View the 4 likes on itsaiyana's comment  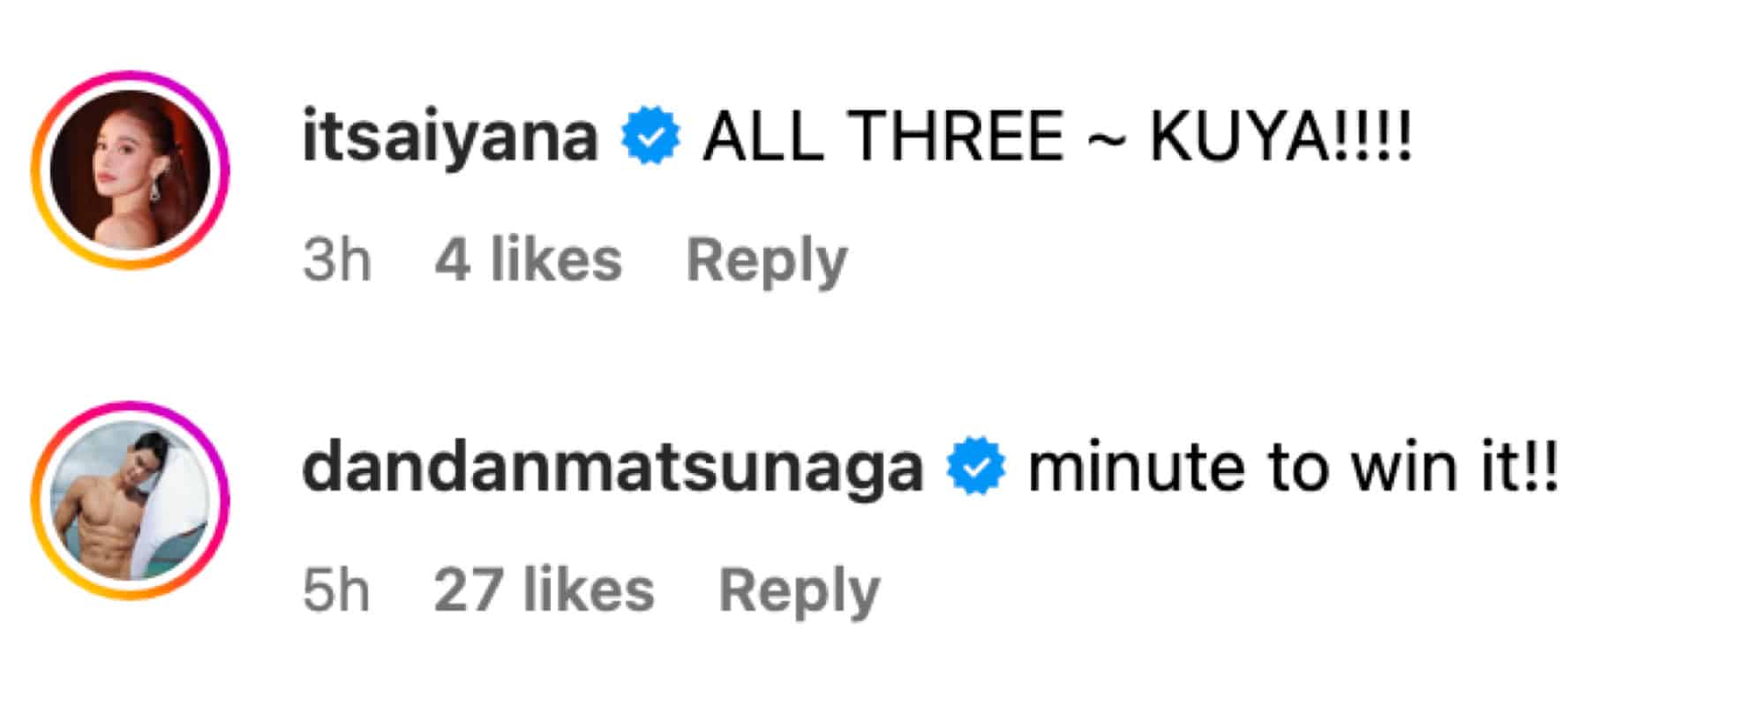[x=528, y=261]
